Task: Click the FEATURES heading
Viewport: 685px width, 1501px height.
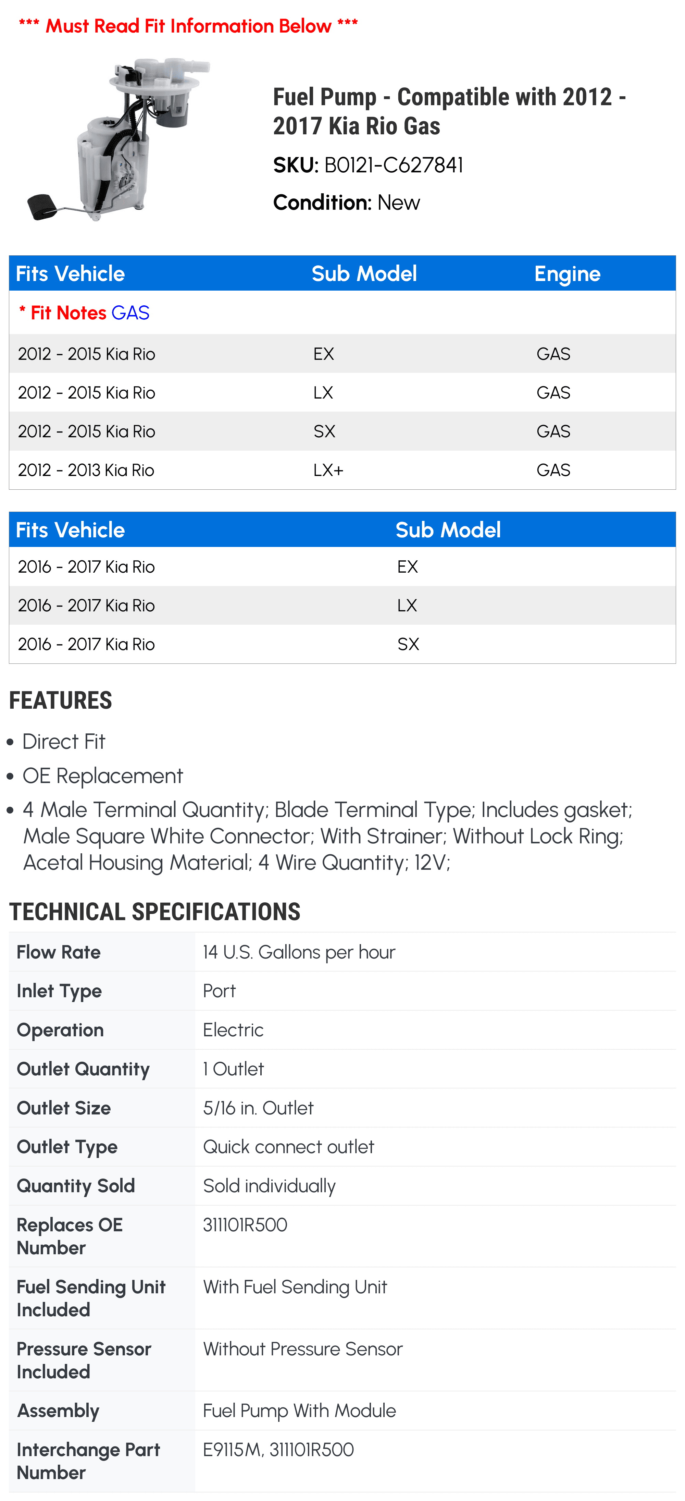Action: tap(61, 701)
